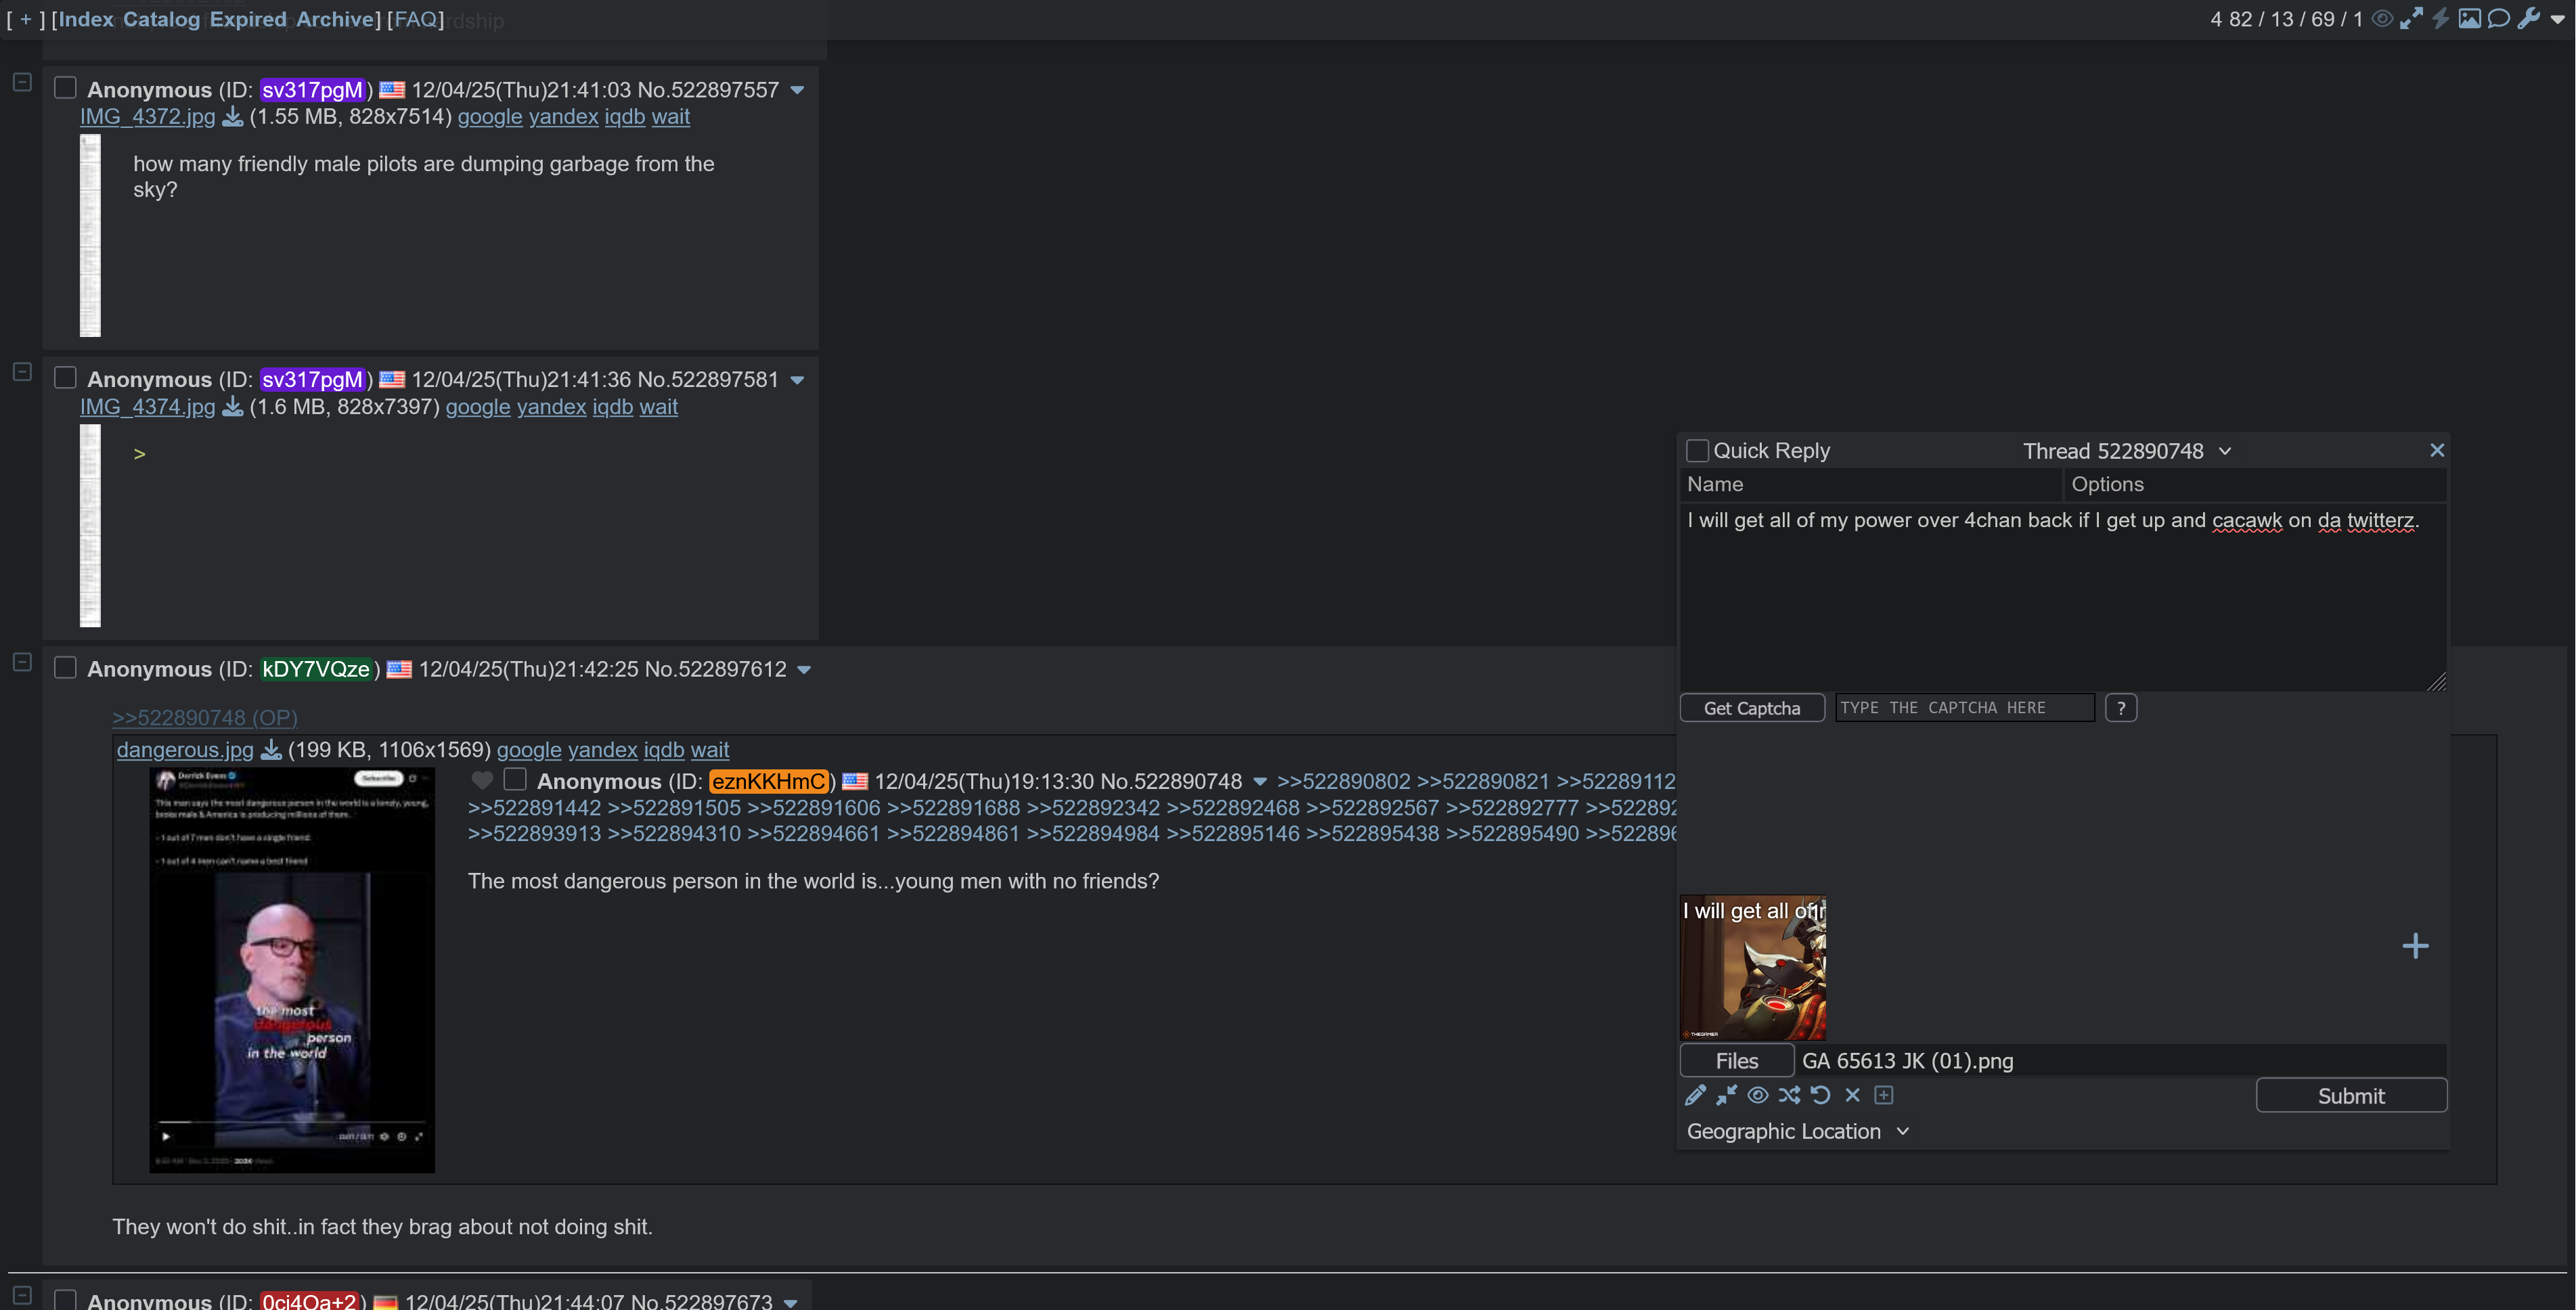Go to the Archive nav link
Image resolution: width=2576 pixels, height=1310 pixels.
click(335, 19)
